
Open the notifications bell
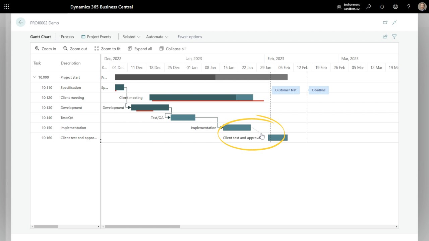pyautogui.click(x=382, y=7)
